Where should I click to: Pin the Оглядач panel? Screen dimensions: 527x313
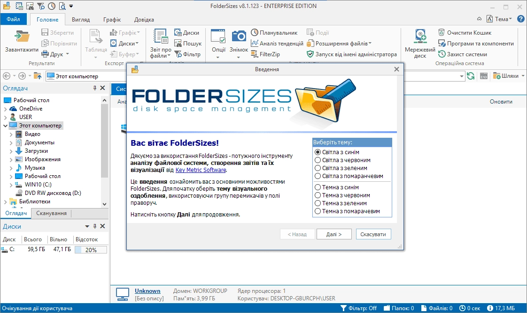click(95, 88)
